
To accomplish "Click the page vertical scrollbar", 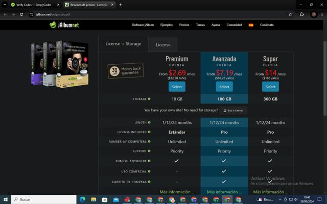I will click(x=325, y=79).
